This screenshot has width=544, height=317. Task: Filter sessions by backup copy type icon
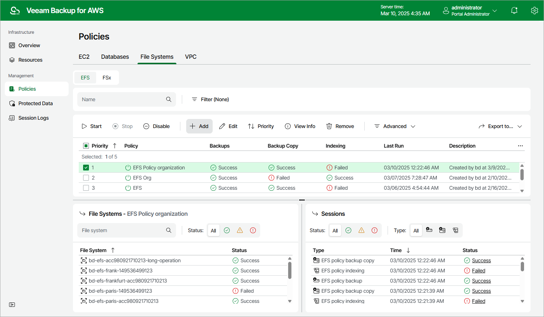click(x=442, y=230)
